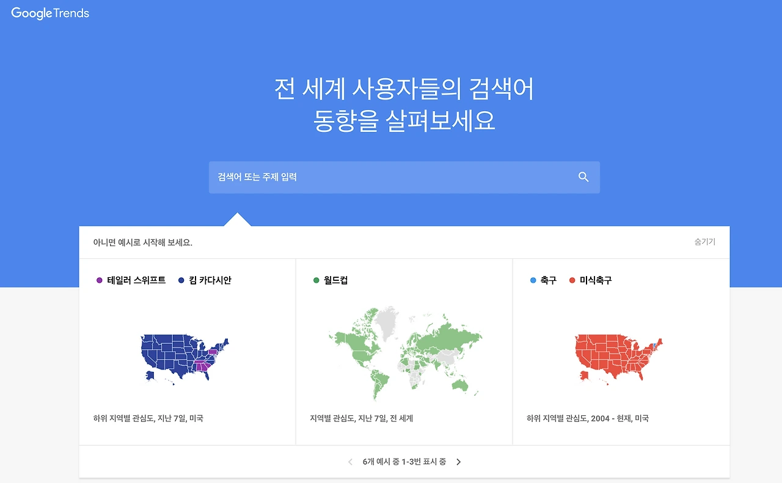Open the 월드컵 example term
Screen dimensions: 782x483
335,280
